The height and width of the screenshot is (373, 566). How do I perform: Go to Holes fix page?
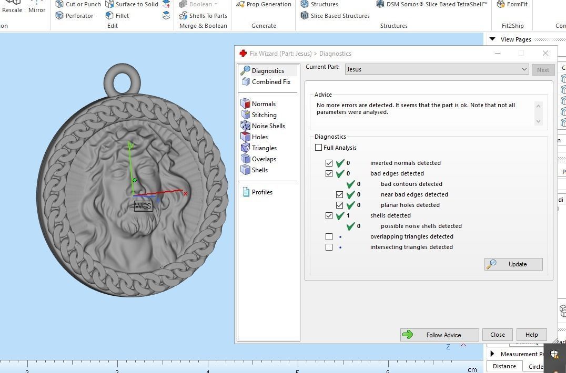point(255,137)
